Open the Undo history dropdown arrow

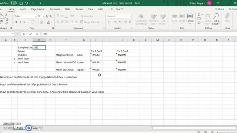pyautogui.click(x=29, y=3)
